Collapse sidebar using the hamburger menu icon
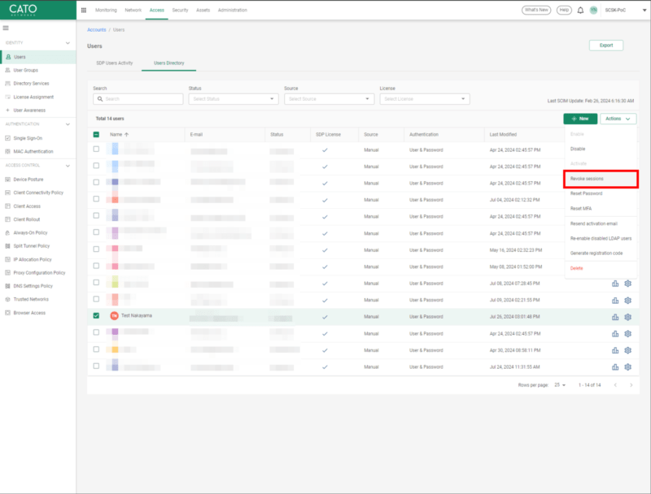This screenshot has width=651, height=494. (7, 28)
